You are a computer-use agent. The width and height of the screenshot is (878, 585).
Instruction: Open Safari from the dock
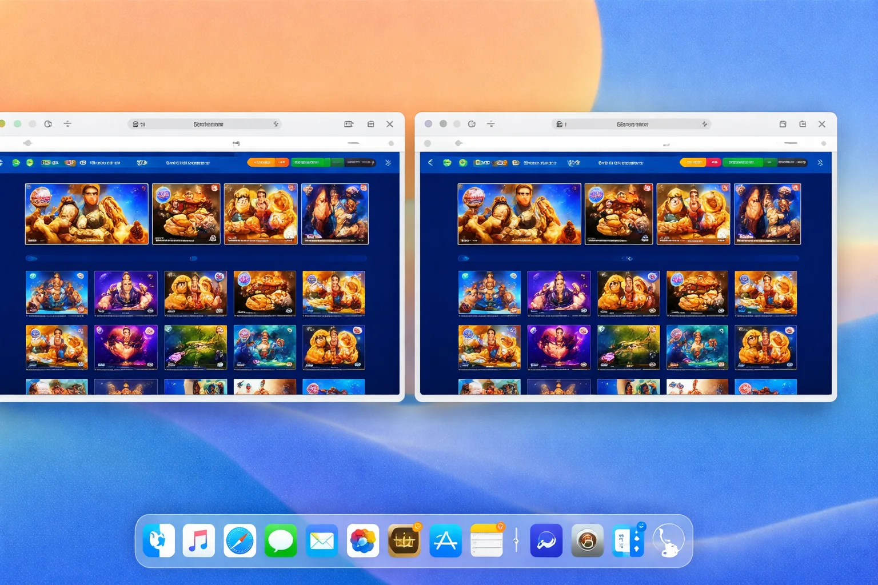point(240,540)
